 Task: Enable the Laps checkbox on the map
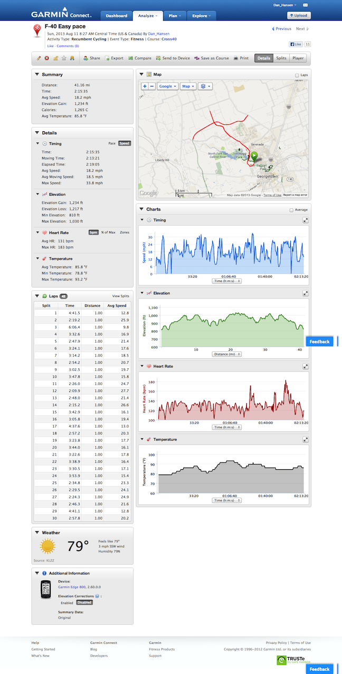(x=298, y=76)
